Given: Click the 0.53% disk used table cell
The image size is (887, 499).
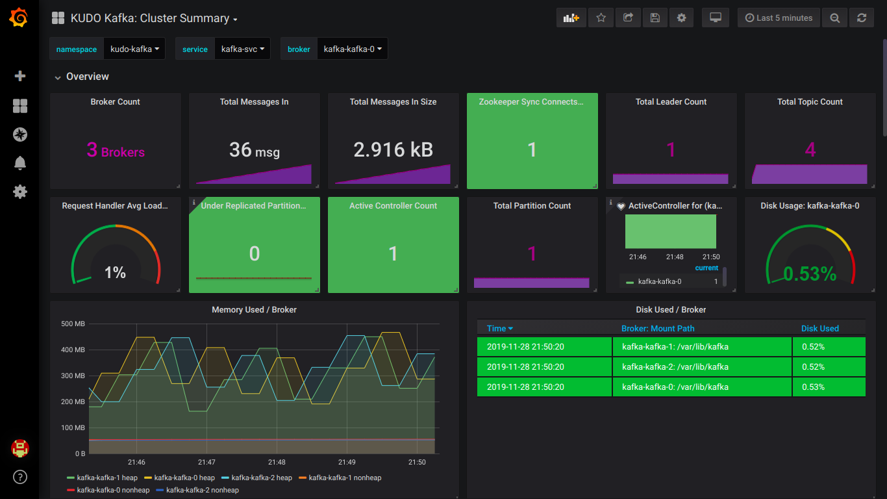Looking at the screenshot, I should [829, 387].
